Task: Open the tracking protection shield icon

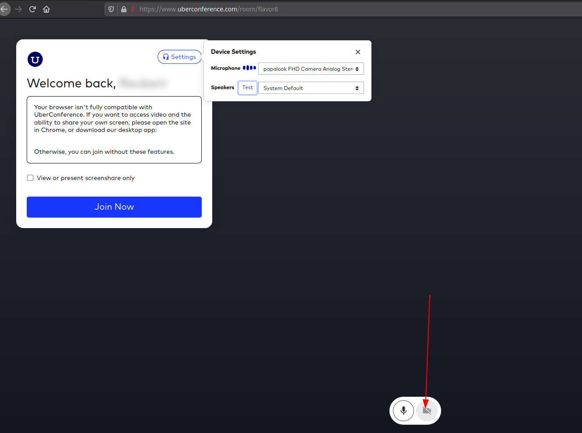Action: pyautogui.click(x=111, y=9)
